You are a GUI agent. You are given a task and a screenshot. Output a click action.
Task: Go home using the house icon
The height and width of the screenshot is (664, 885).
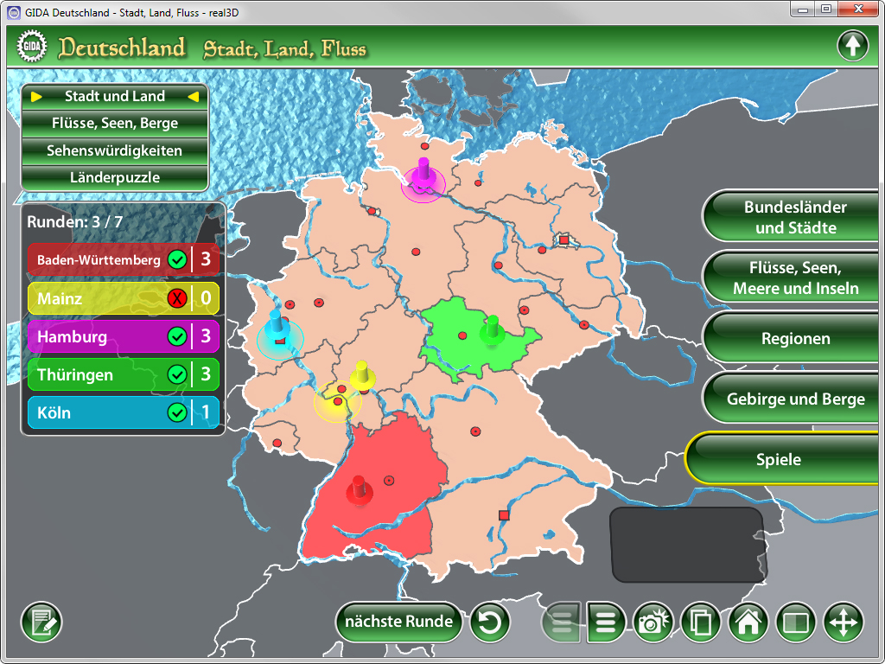748,622
